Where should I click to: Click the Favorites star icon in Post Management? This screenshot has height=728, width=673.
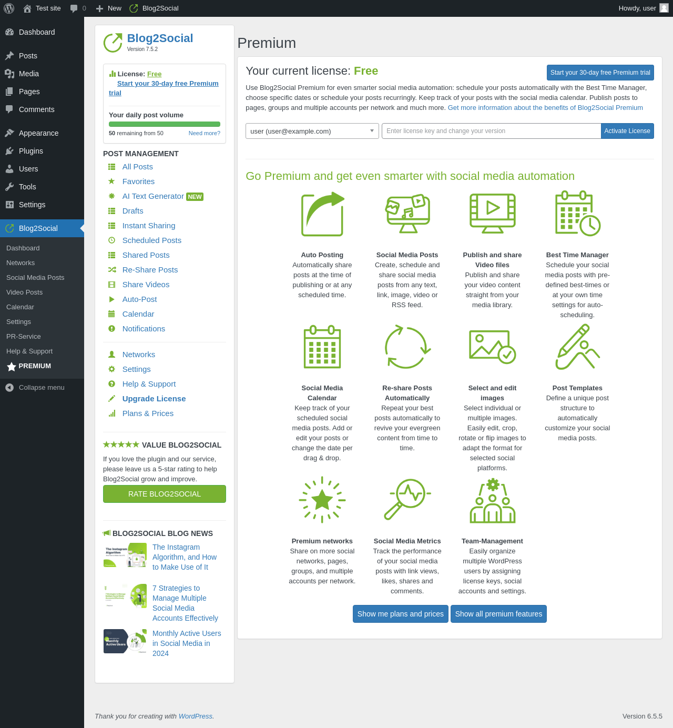(x=111, y=181)
